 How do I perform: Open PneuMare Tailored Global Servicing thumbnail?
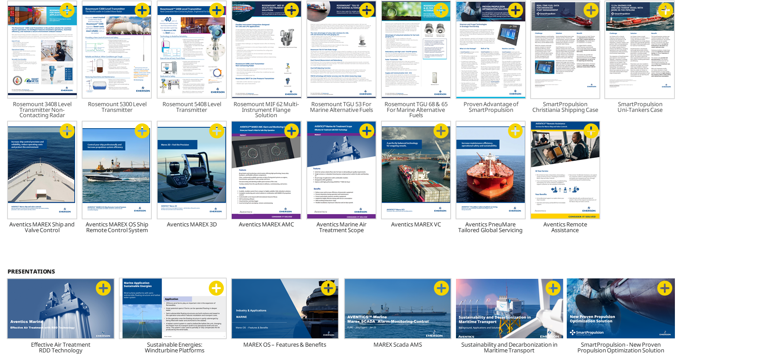point(490,170)
